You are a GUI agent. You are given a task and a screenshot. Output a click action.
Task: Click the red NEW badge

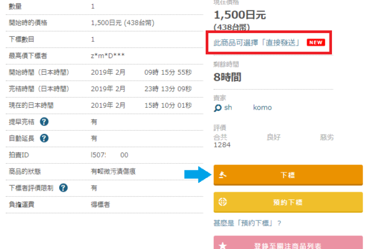tap(316, 42)
